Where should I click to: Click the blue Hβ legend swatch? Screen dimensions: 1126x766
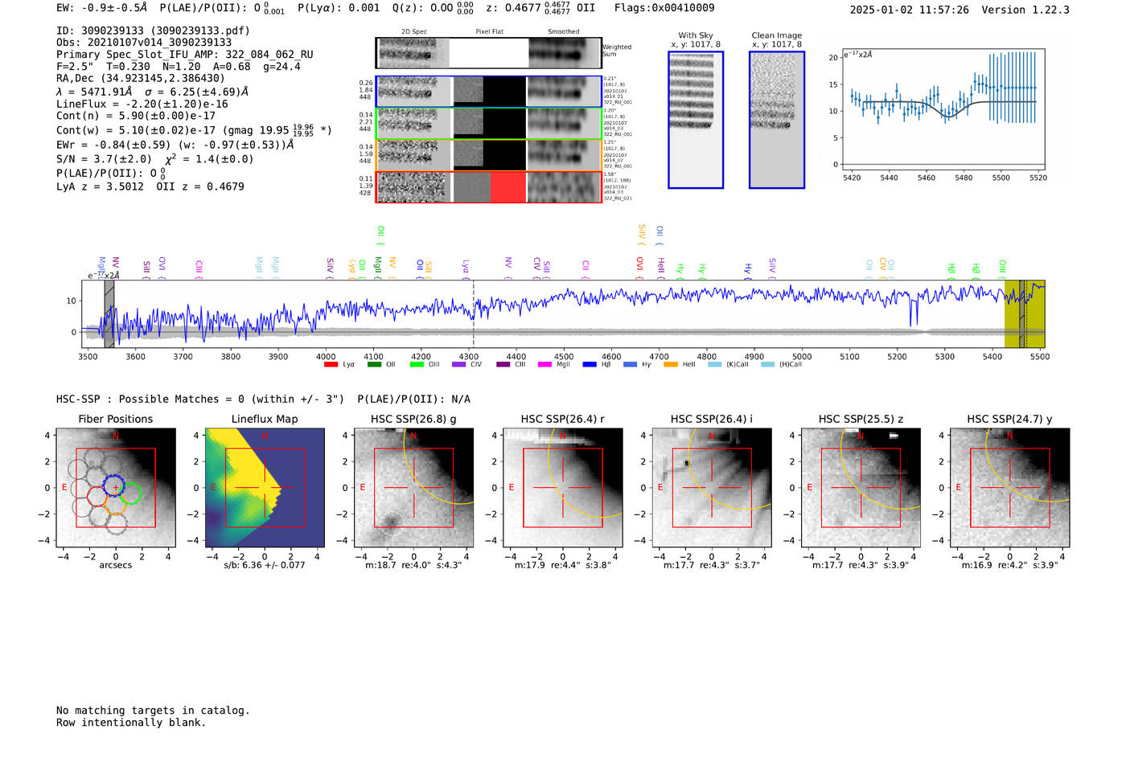(x=590, y=365)
